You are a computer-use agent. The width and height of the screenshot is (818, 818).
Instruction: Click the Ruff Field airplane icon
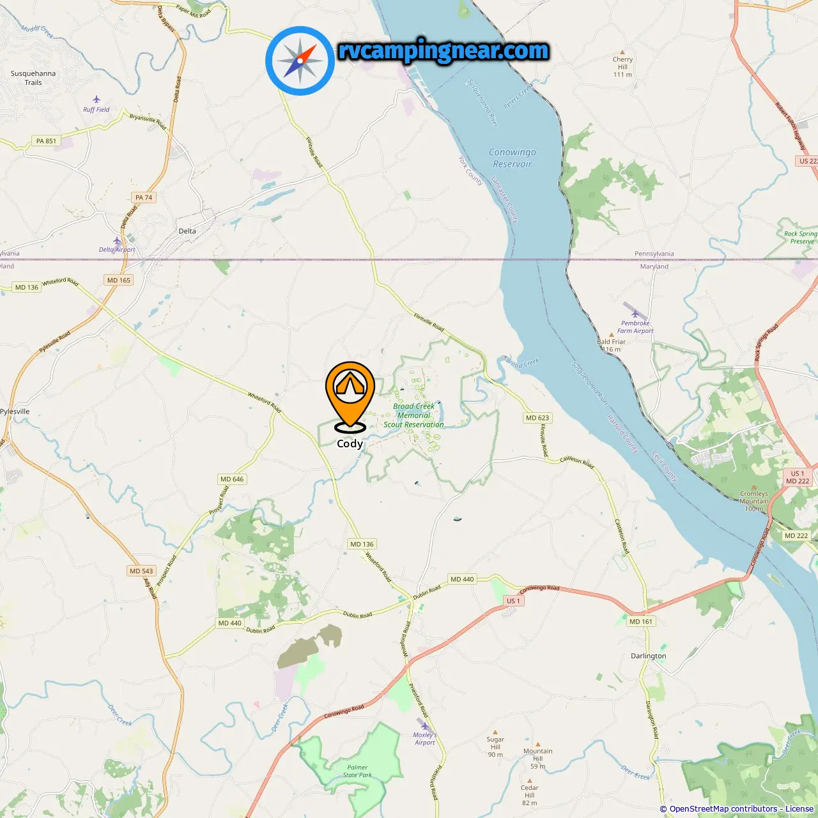point(96,99)
